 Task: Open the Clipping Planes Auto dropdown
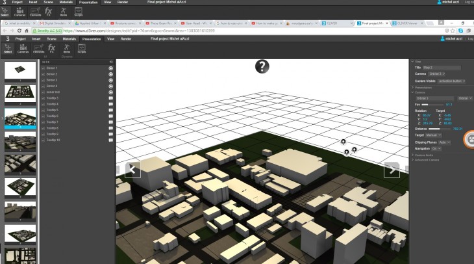tap(444, 142)
